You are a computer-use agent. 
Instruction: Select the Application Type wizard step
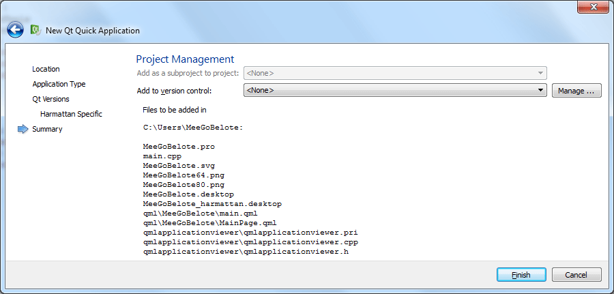click(x=59, y=84)
